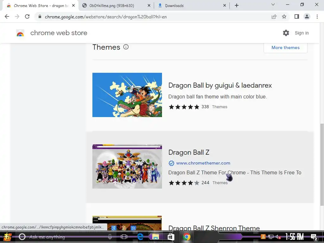Click the orange system tray icon
This screenshot has width=324, height=243.
[263, 237]
